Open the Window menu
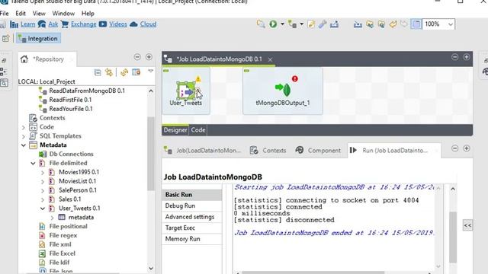Image resolution: width=488 pixels, height=274 pixels. click(63, 14)
